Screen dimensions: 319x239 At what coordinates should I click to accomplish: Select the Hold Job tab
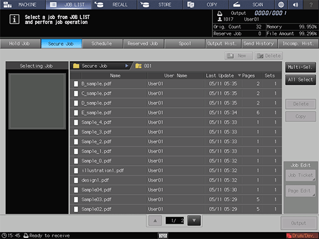coord(20,44)
